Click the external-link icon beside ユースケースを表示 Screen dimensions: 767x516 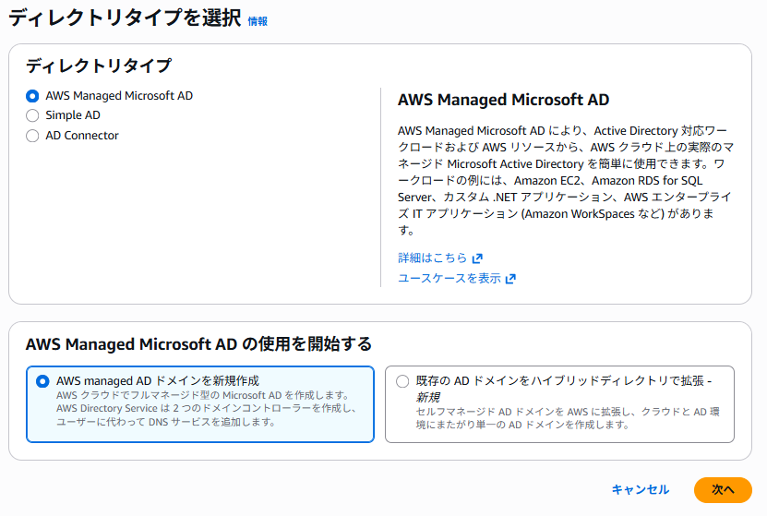coord(510,278)
